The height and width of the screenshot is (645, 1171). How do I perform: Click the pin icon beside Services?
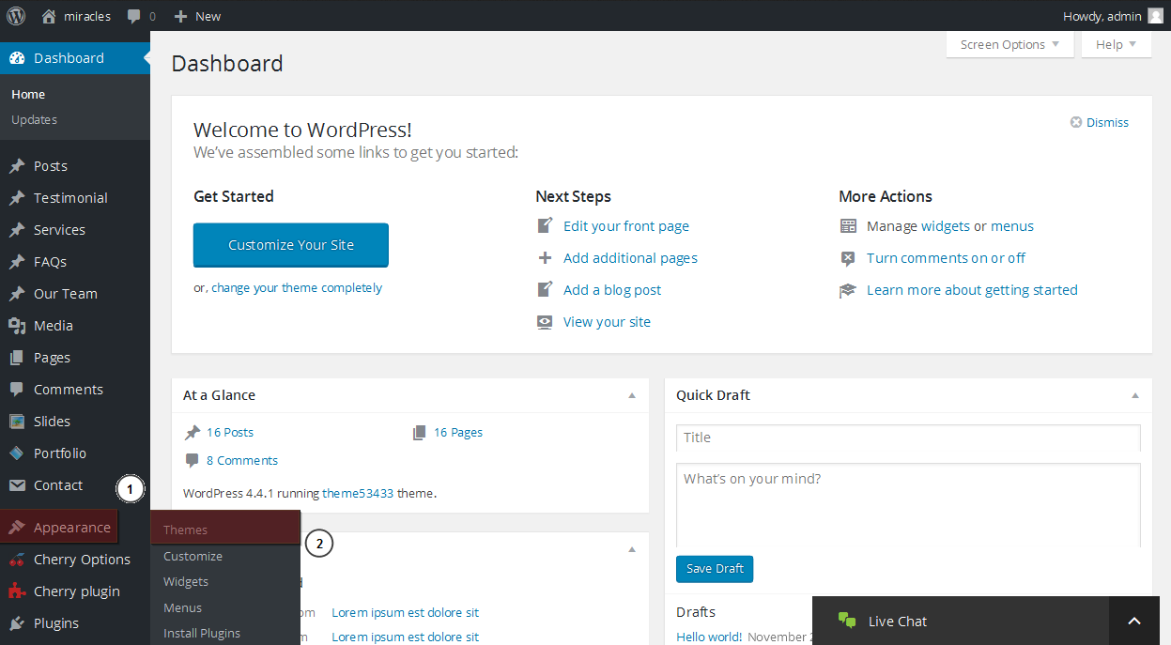[17, 230]
